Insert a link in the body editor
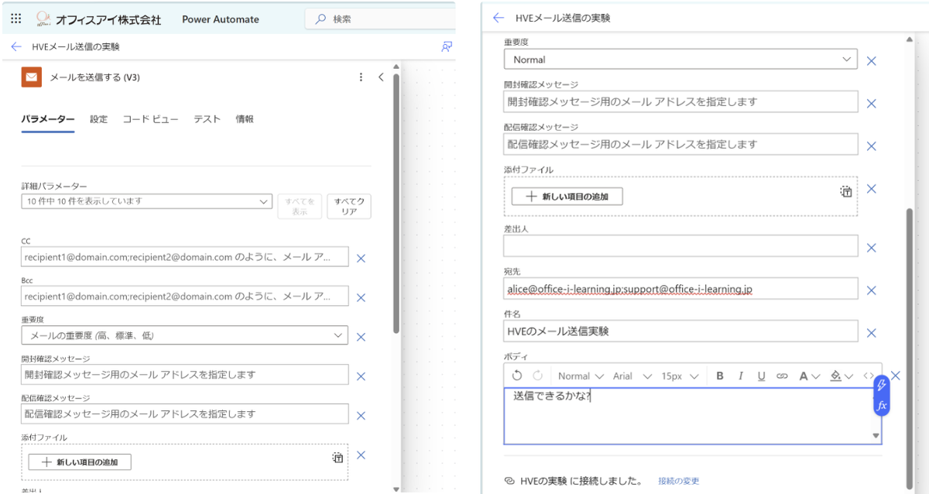929x494 pixels. pos(782,376)
